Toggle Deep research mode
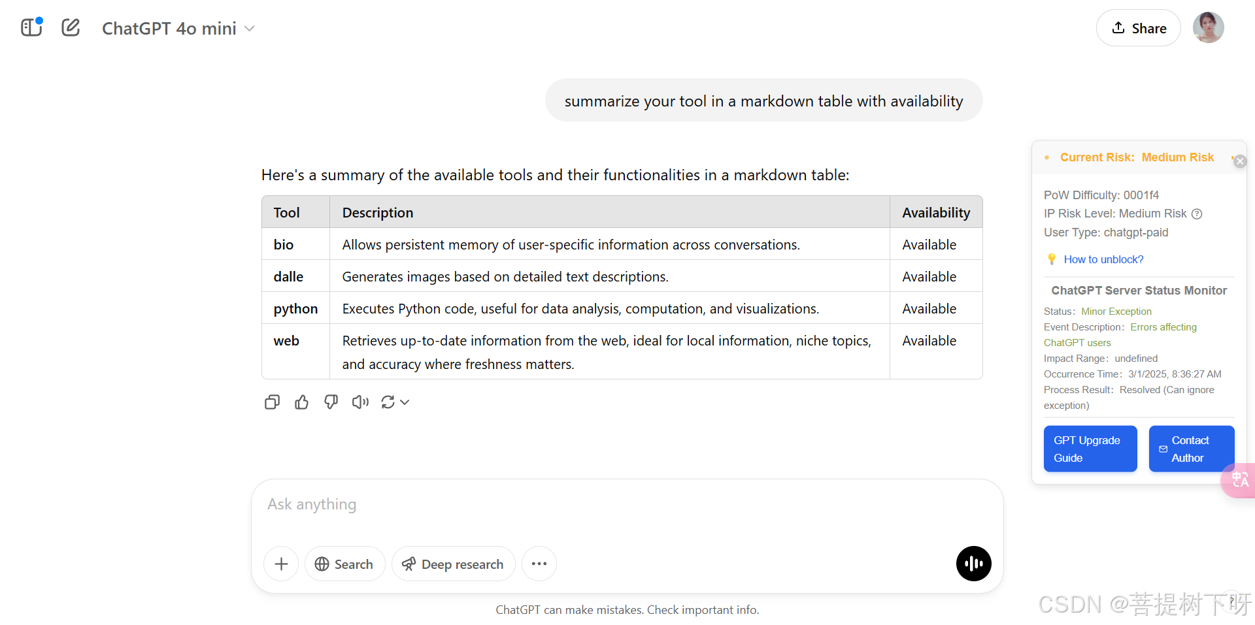 tap(453, 564)
